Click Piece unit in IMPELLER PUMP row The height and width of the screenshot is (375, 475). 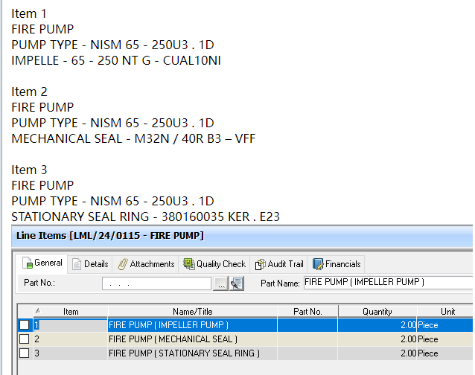coord(428,325)
